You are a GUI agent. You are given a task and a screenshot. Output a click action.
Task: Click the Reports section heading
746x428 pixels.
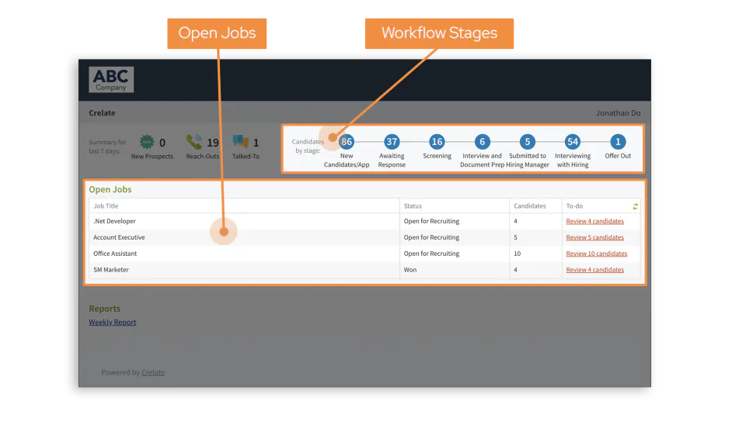click(x=105, y=309)
